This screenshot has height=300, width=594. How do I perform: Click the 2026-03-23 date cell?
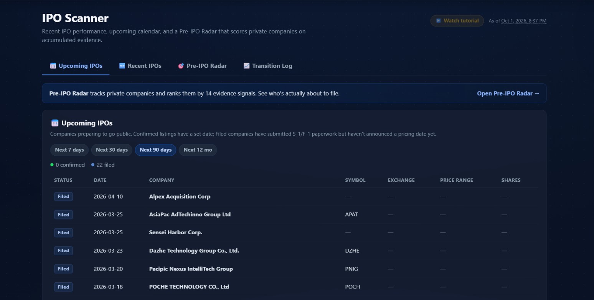(108, 251)
